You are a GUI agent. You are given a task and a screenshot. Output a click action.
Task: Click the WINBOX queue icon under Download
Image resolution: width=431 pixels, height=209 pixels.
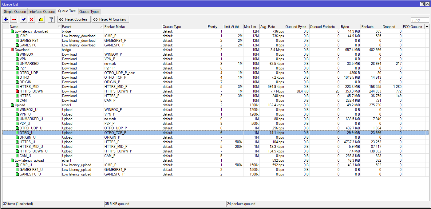pos(17,54)
